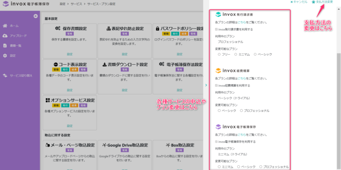Click the invox発行請求書 green logo icon
The image size is (341, 170).
tap(218, 15)
